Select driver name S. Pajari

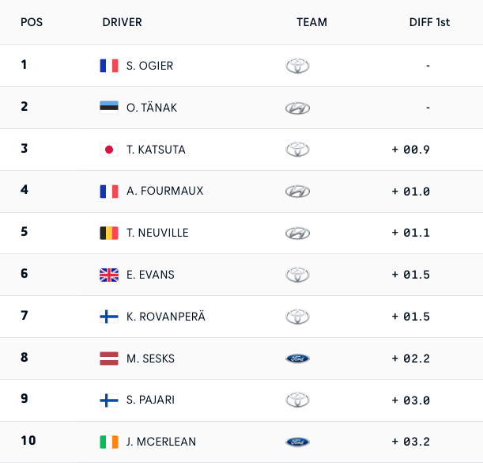[x=152, y=400]
